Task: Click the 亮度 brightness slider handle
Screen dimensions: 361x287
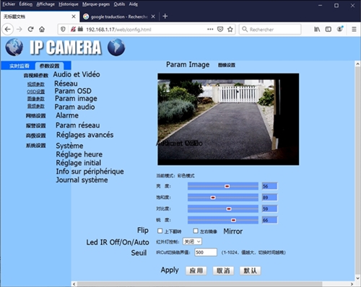Action: click(227, 186)
